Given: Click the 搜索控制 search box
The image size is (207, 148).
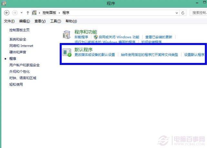Looking at the screenshot, I should click(x=198, y=13).
